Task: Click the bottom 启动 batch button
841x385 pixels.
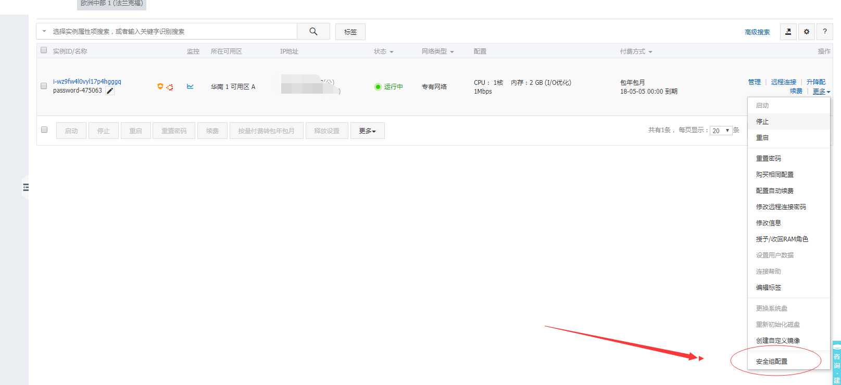Action: pos(71,131)
